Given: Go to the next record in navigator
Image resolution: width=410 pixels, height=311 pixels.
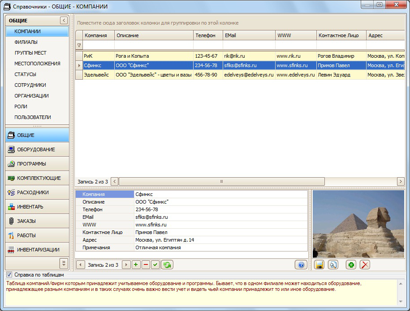Looking at the screenshot, I should [126, 265].
